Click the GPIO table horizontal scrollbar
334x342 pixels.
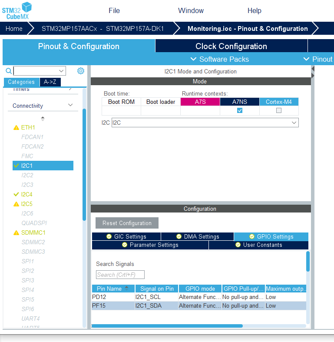pyautogui.click(x=167, y=326)
